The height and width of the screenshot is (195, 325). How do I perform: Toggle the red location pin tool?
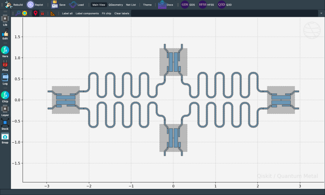[x=36, y=13]
